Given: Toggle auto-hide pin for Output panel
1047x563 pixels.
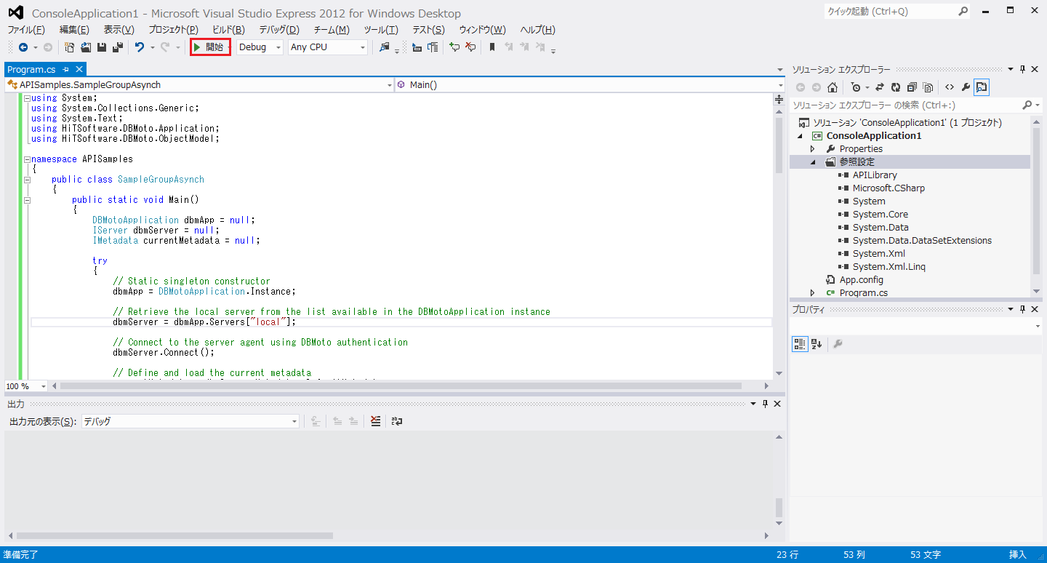Looking at the screenshot, I should point(765,404).
